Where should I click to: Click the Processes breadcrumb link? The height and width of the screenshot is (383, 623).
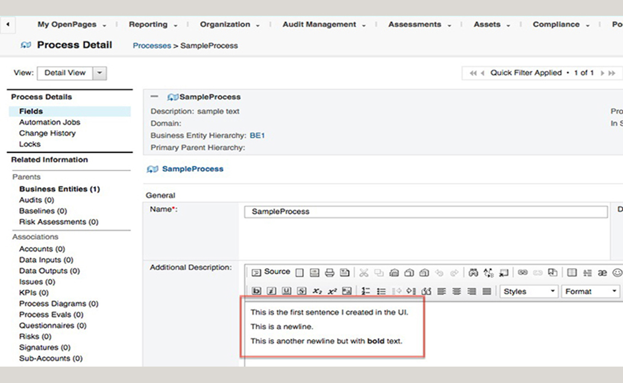tap(151, 45)
